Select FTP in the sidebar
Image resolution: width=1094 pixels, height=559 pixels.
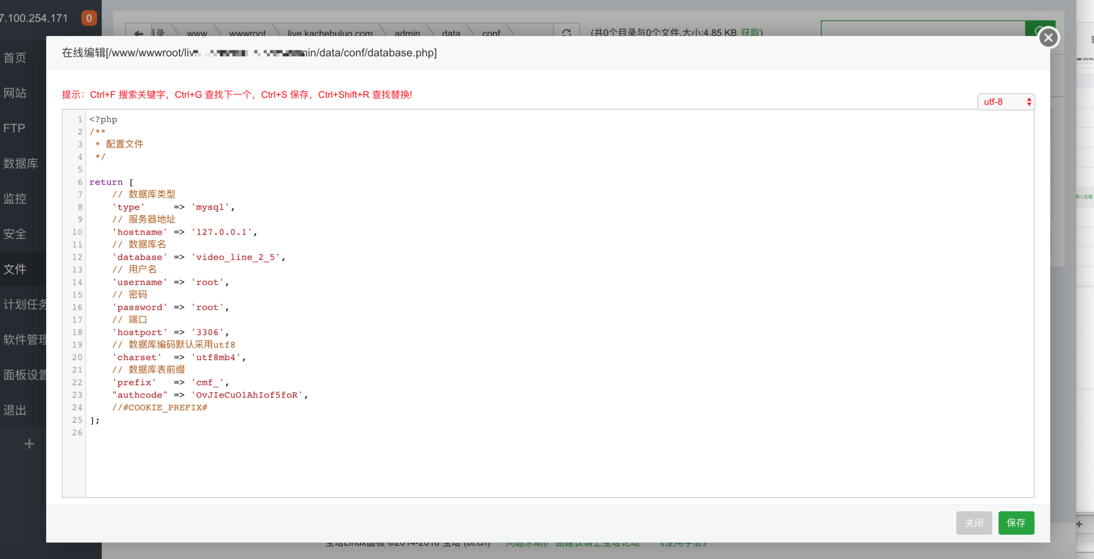tap(14, 128)
